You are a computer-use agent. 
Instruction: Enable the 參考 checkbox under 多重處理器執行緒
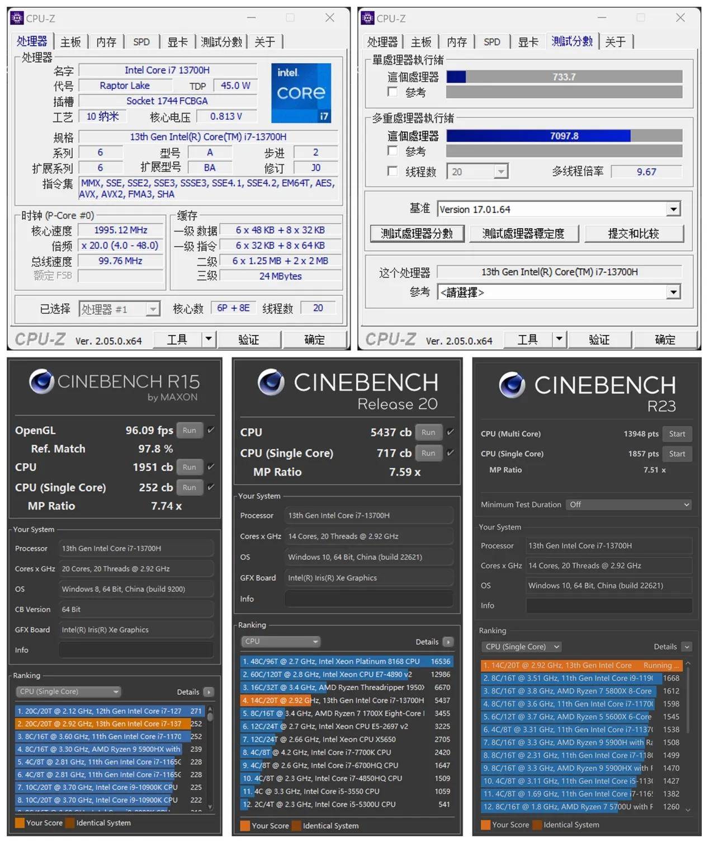point(392,151)
